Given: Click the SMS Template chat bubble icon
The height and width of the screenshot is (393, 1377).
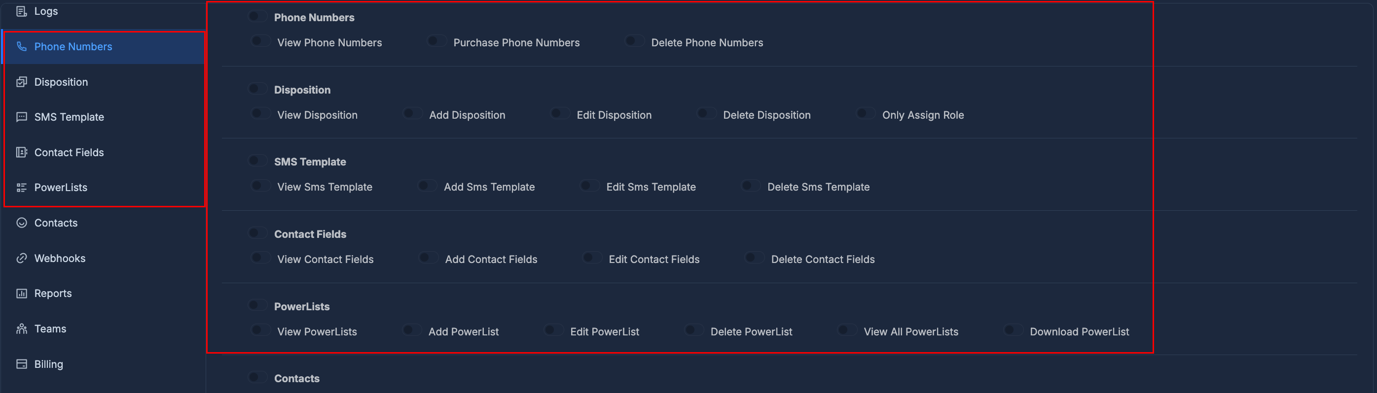Looking at the screenshot, I should 21,117.
